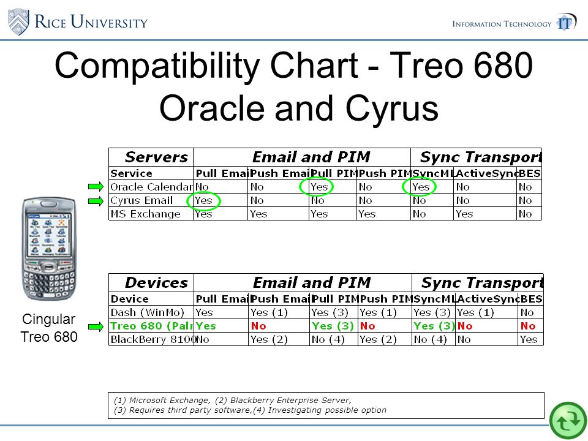Click the "Servers" table heading
Screen dimensions: 588x441
click(156, 157)
